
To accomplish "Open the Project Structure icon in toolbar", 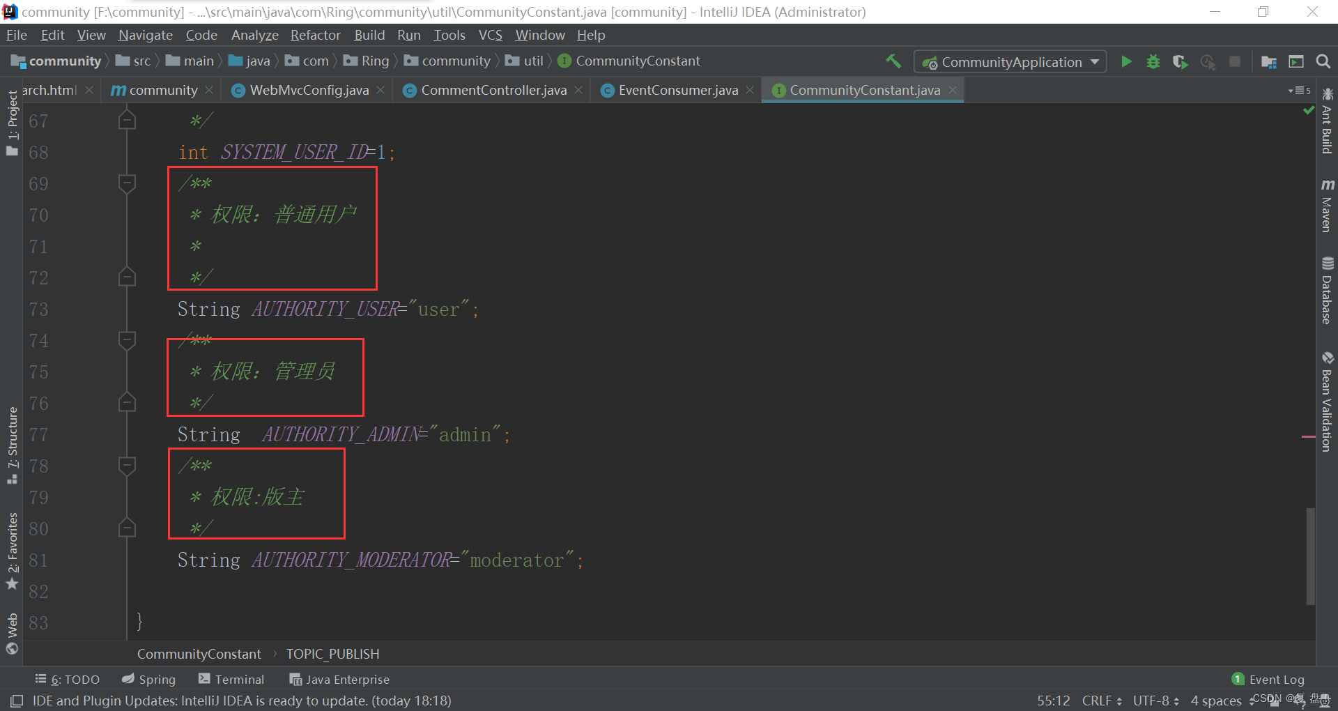I will point(1268,61).
